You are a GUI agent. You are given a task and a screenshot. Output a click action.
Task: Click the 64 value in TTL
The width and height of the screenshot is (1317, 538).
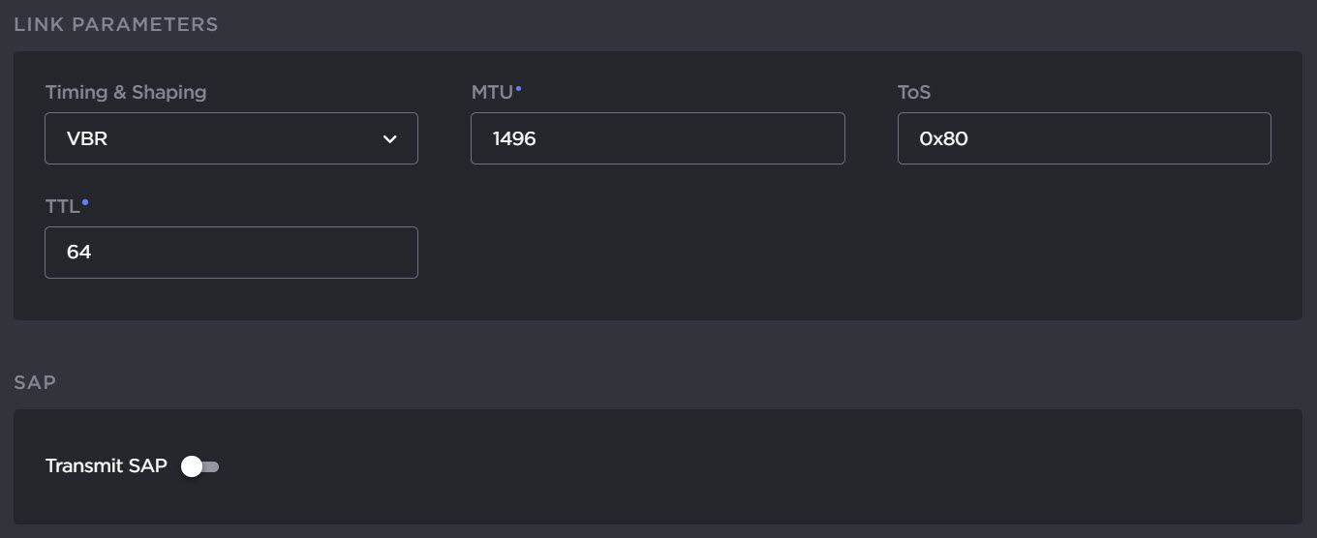pos(78,253)
